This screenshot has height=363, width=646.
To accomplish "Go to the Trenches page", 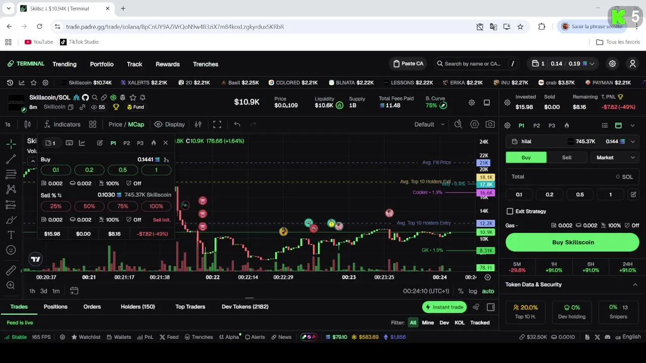I will pyautogui.click(x=205, y=64).
